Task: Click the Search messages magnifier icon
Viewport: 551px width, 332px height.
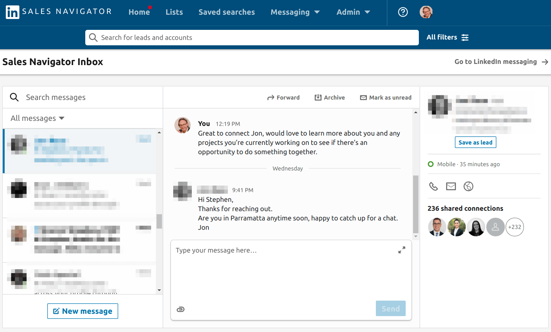Action: point(14,97)
